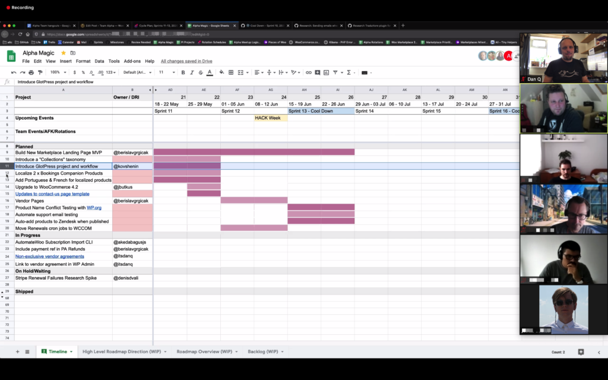
Task: Open the Fill color tool
Action: point(221,72)
